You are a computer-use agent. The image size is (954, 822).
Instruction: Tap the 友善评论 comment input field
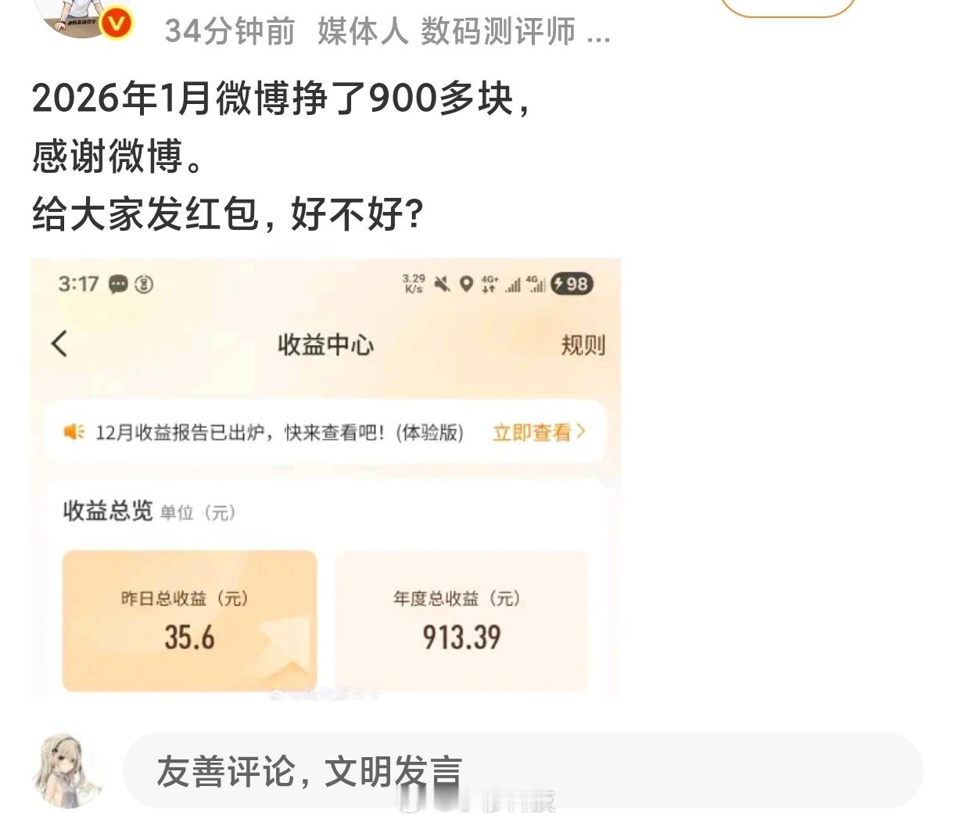click(522, 771)
